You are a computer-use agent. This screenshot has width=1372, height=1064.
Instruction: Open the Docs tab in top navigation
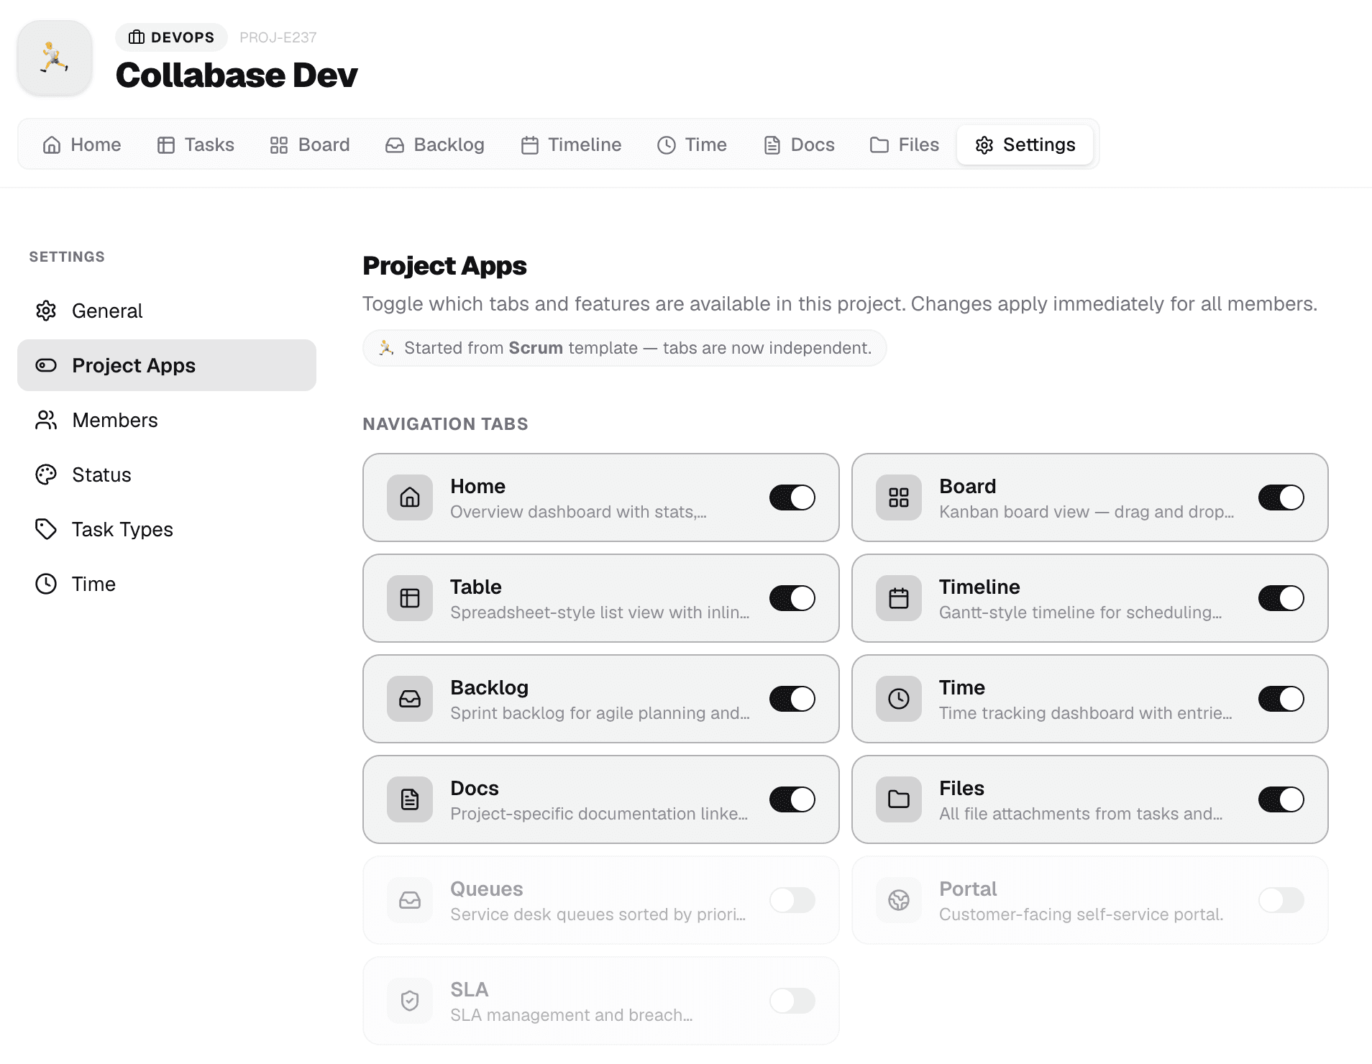(x=799, y=145)
